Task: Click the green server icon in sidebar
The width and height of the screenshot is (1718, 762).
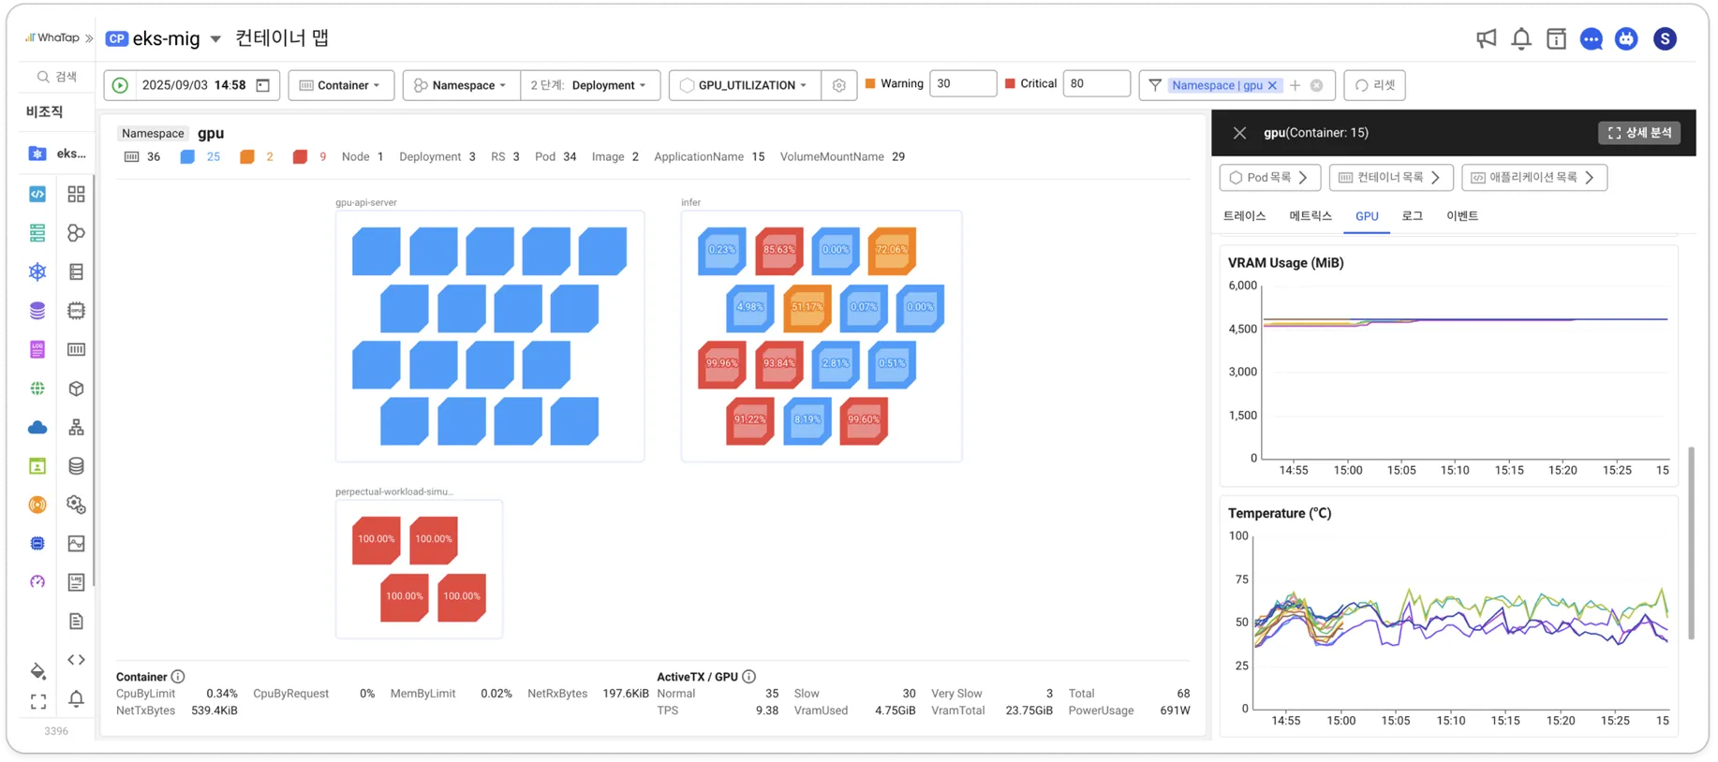Action: [x=37, y=232]
